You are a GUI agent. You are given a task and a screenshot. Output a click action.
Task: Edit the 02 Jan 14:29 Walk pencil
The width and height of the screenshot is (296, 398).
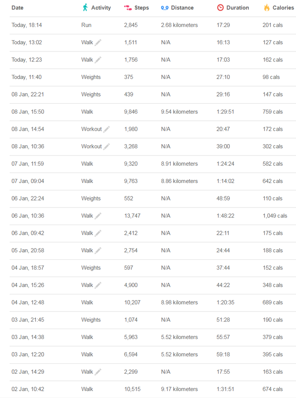tap(98, 372)
